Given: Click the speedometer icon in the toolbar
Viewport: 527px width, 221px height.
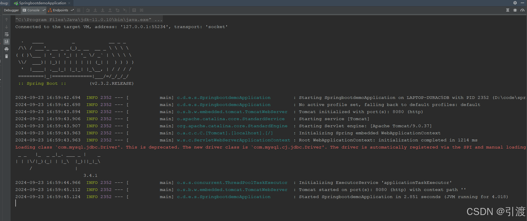Looking at the screenshot, I should coord(522,10).
